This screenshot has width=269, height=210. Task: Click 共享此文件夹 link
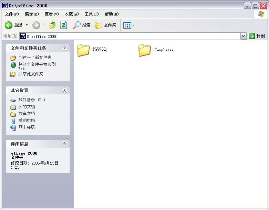click(31, 74)
